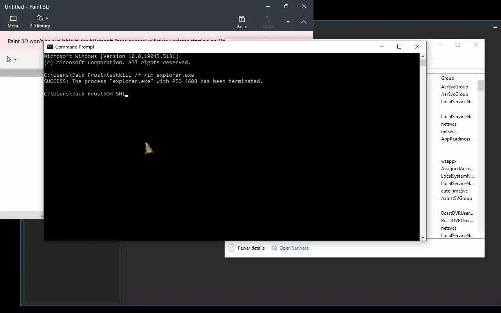Select the AxInstSVGroup row

[x=456, y=198]
